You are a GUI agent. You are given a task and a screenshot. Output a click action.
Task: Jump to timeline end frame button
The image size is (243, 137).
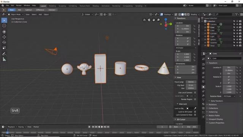point(108,127)
